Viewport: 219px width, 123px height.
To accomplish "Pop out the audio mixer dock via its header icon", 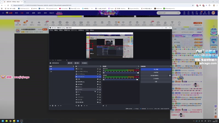I will point(139,66).
